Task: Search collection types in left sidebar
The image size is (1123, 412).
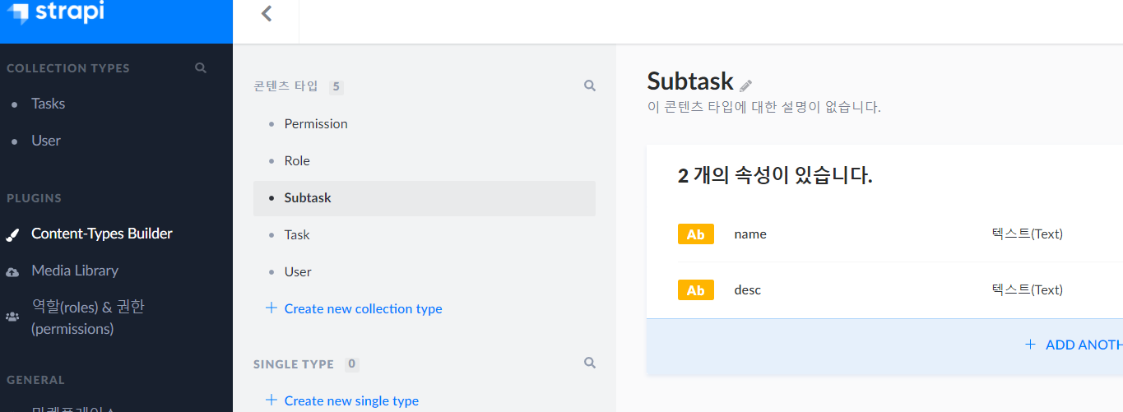Action: coord(200,68)
